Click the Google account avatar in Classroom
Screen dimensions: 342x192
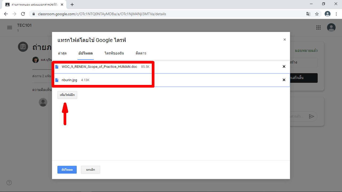(x=331, y=28)
